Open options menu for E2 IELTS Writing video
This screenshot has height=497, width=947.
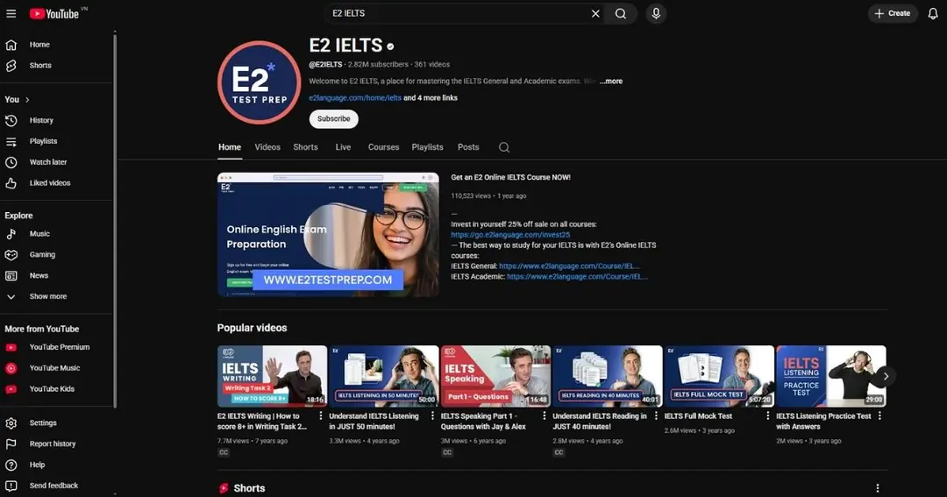(x=321, y=416)
